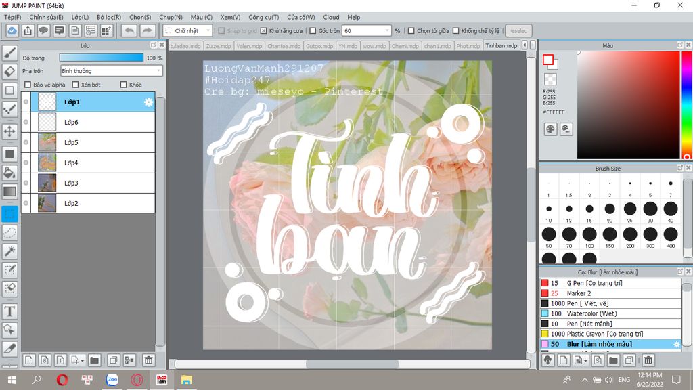Viewport: 693px width, 390px height.
Task: Open the Chữ nhật selection shape dropdown
Action: click(x=188, y=31)
